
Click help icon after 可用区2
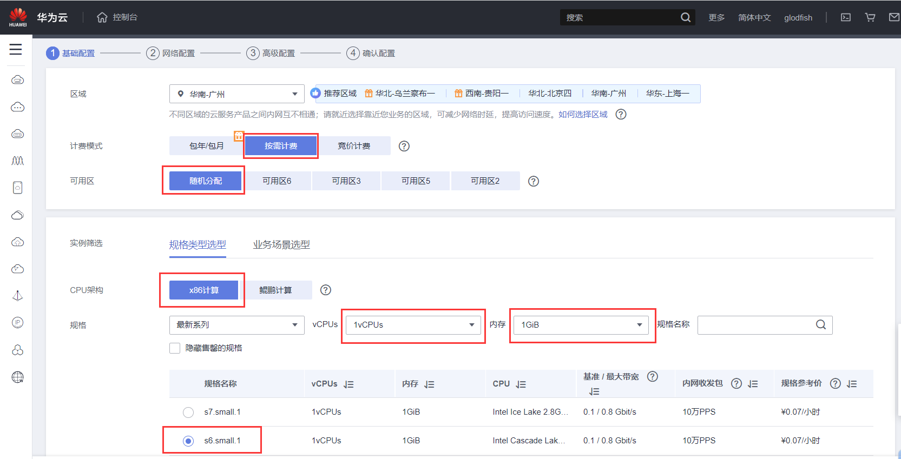click(534, 181)
